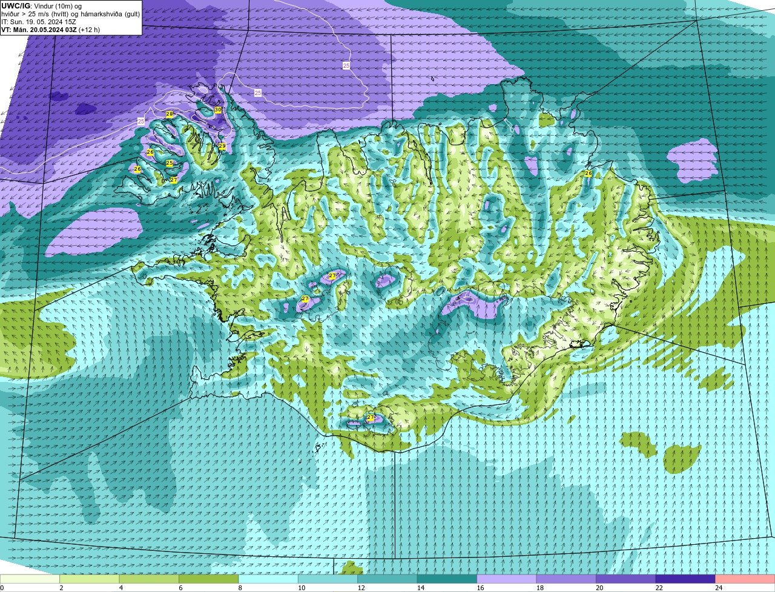
Task: Click the yellow 29 gust label
Action: (x=222, y=146)
